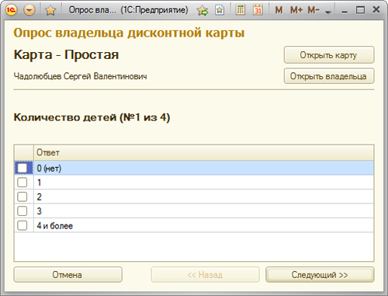Click the Следующий >> button

pos(320,275)
